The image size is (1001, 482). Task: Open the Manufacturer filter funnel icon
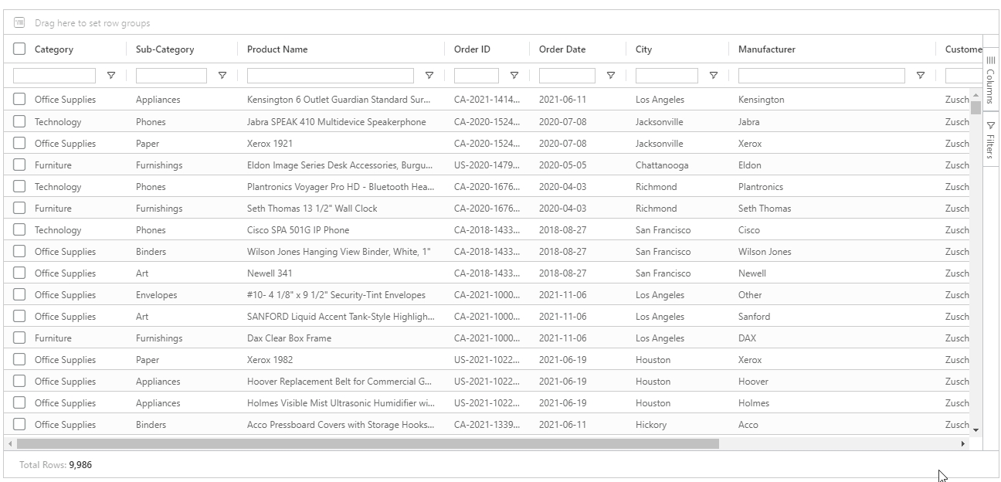point(921,76)
